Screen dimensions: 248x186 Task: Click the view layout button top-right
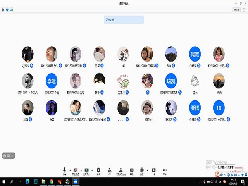coord(236,10)
